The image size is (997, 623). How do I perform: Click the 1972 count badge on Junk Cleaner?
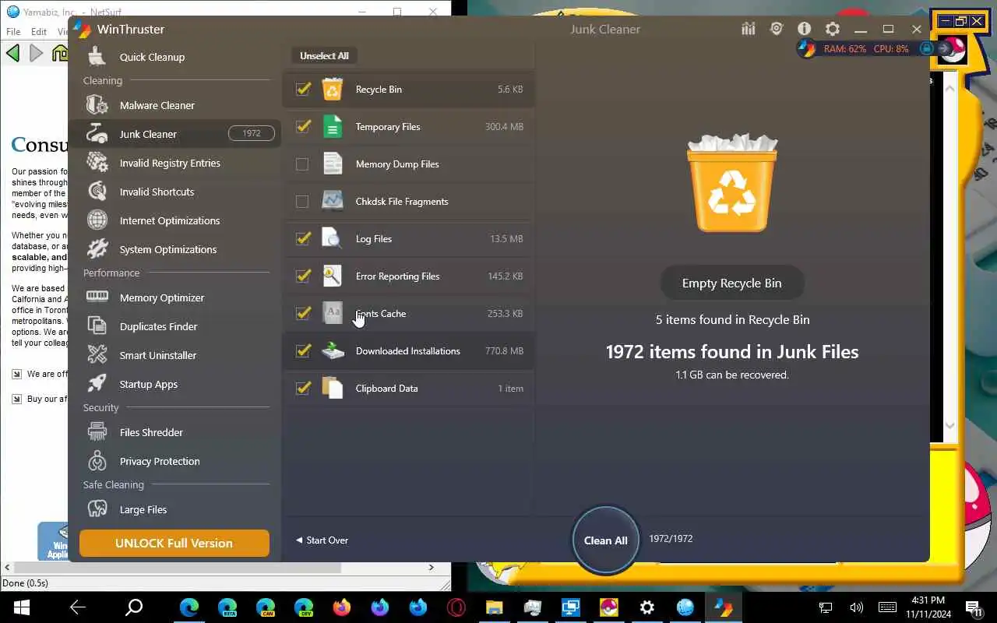click(x=251, y=134)
